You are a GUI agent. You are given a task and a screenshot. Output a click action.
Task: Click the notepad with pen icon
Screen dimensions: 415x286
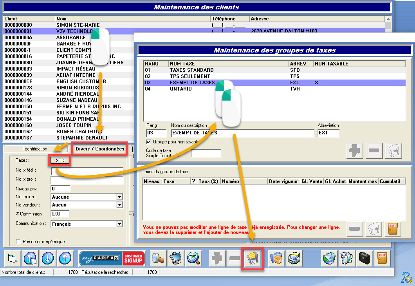(347, 258)
